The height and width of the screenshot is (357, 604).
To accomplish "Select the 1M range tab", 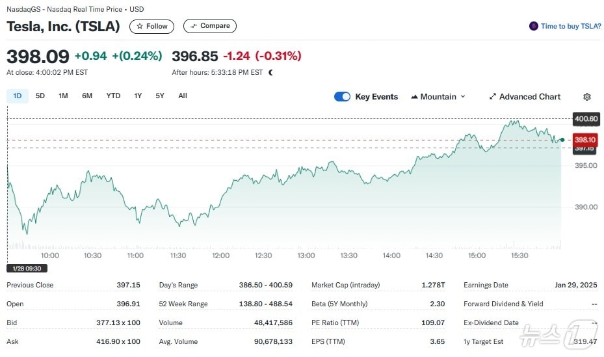I will point(63,96).
